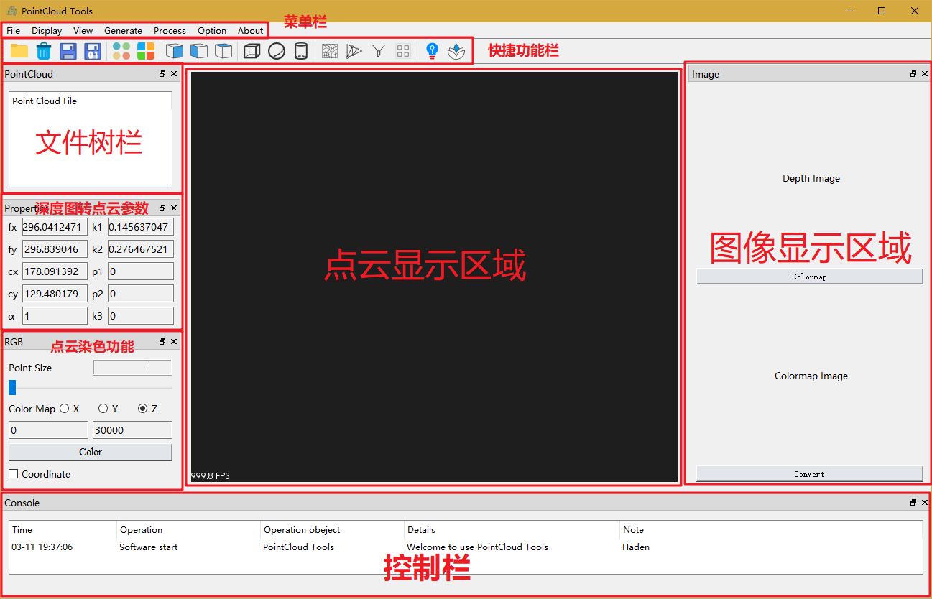Screen dimensions: 932x599
Task: Click the fy value field
Action: 55,249
